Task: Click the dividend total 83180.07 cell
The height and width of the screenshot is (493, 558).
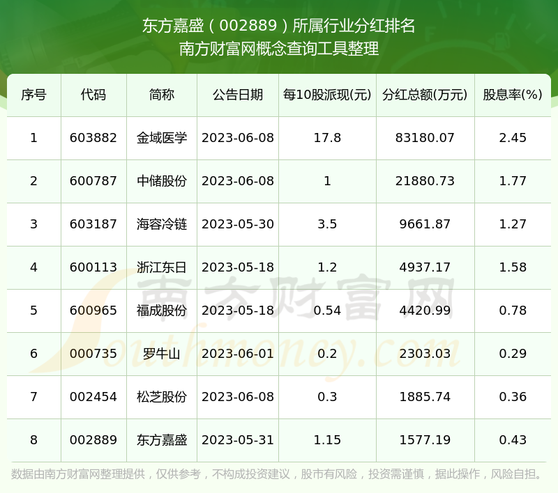Action: (x=425, y=138)
